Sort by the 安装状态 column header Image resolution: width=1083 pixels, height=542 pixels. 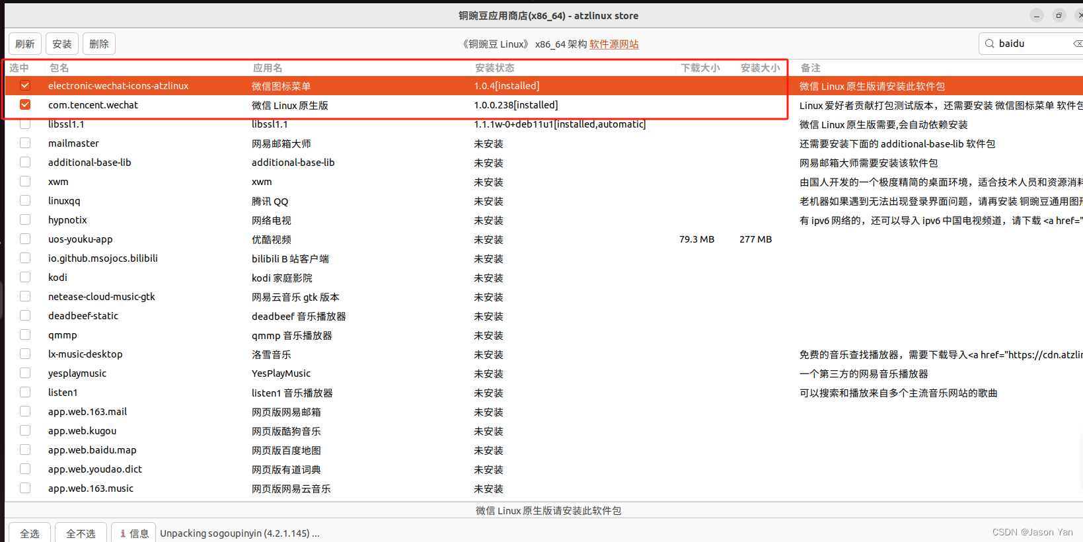click(494, 68)
